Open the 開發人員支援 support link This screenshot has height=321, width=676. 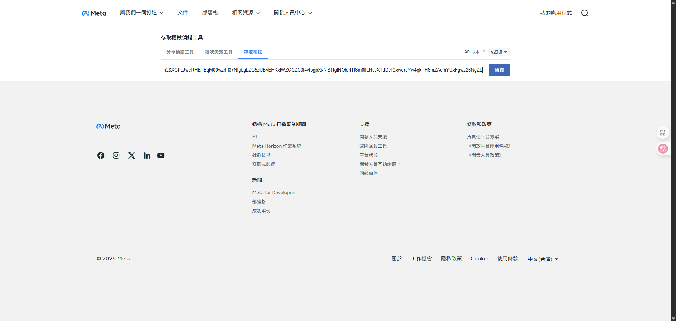click(373, 137)
